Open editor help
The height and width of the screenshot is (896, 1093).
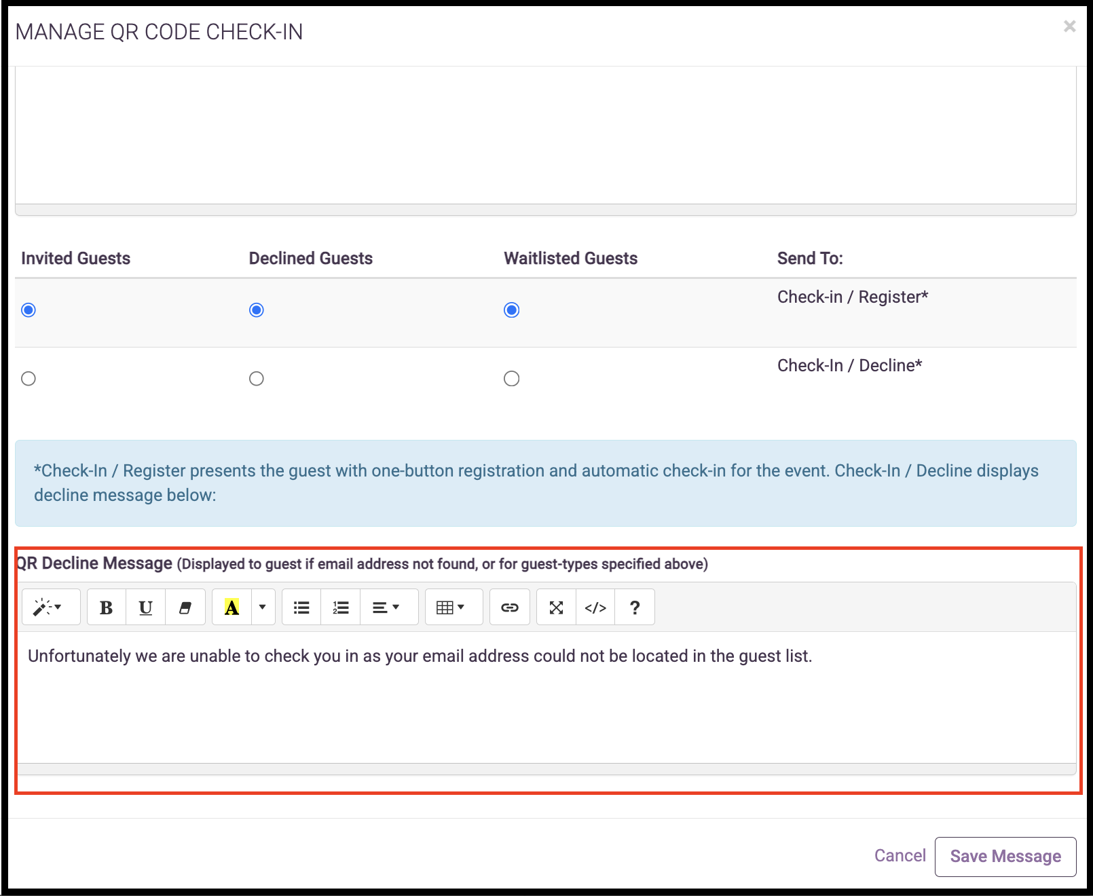(x=635, y=607)
